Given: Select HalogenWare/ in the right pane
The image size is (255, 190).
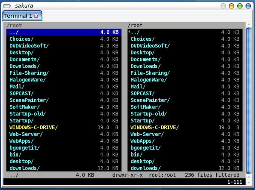Looking at the screenshot, I should 185,80.
